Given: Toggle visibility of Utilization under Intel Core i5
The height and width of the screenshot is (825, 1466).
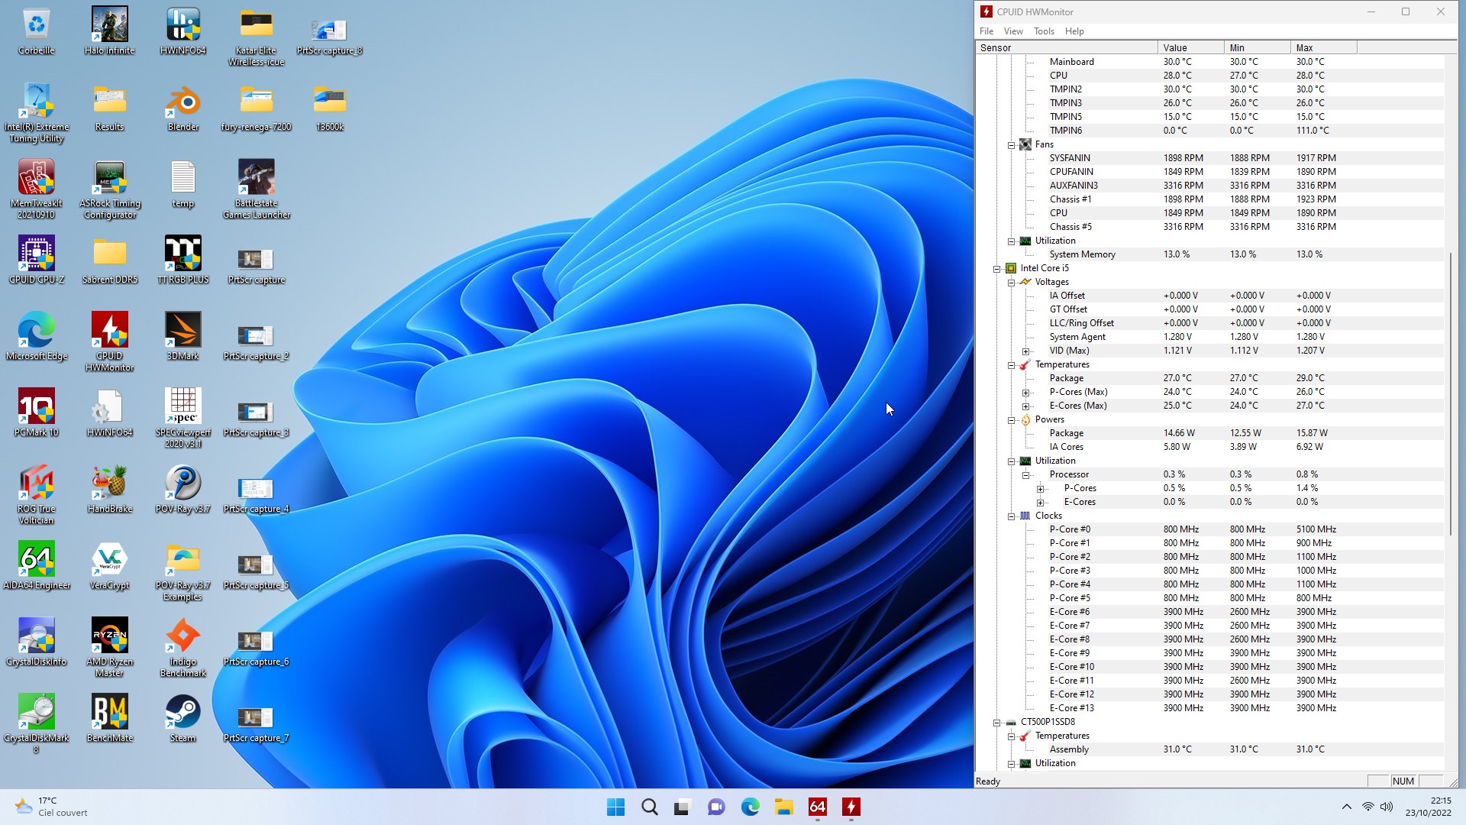Looking at the screenshot, I should (1012, 461).
